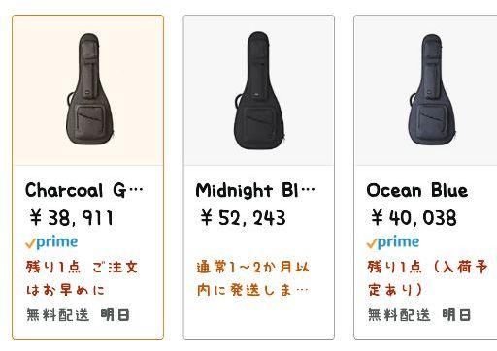497x351 pixels.
Task: Select the Charcoal Gray guitar bag image
Action: (90, 89)
